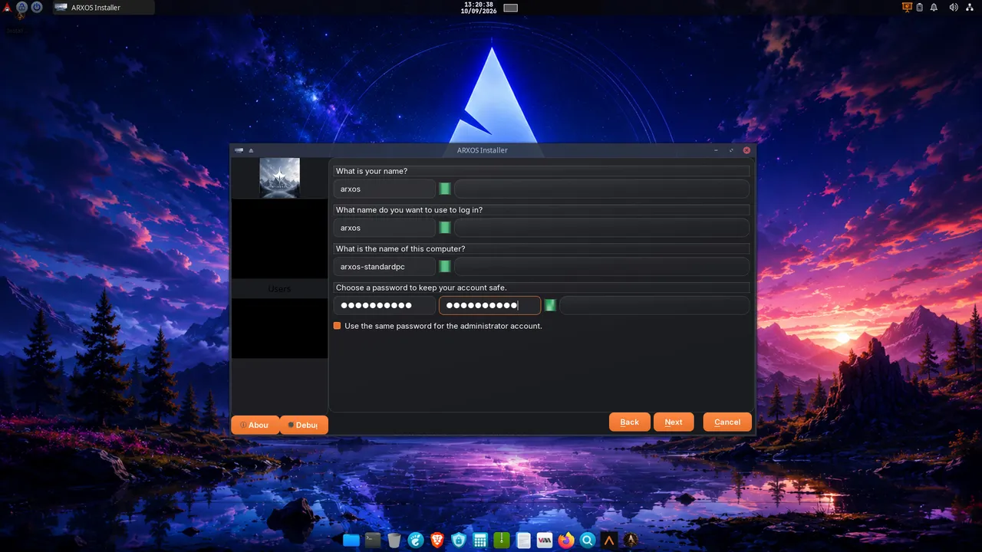Launch the VM manager icon in dock
Image resolution: width=982 pixels, height=552 pixels.
545,540
